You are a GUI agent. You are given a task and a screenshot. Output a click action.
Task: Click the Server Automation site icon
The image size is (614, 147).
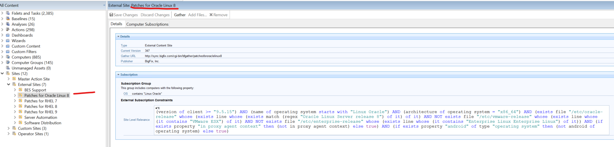pyautogui.click(x=20, y=117)
